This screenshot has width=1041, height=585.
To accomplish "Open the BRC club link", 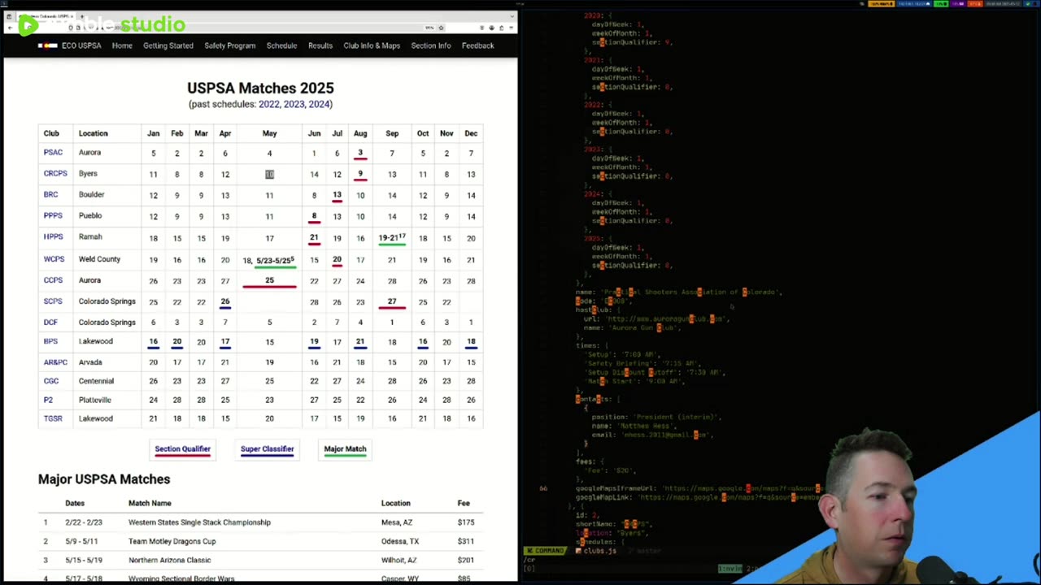I will (x=50, y=195).
